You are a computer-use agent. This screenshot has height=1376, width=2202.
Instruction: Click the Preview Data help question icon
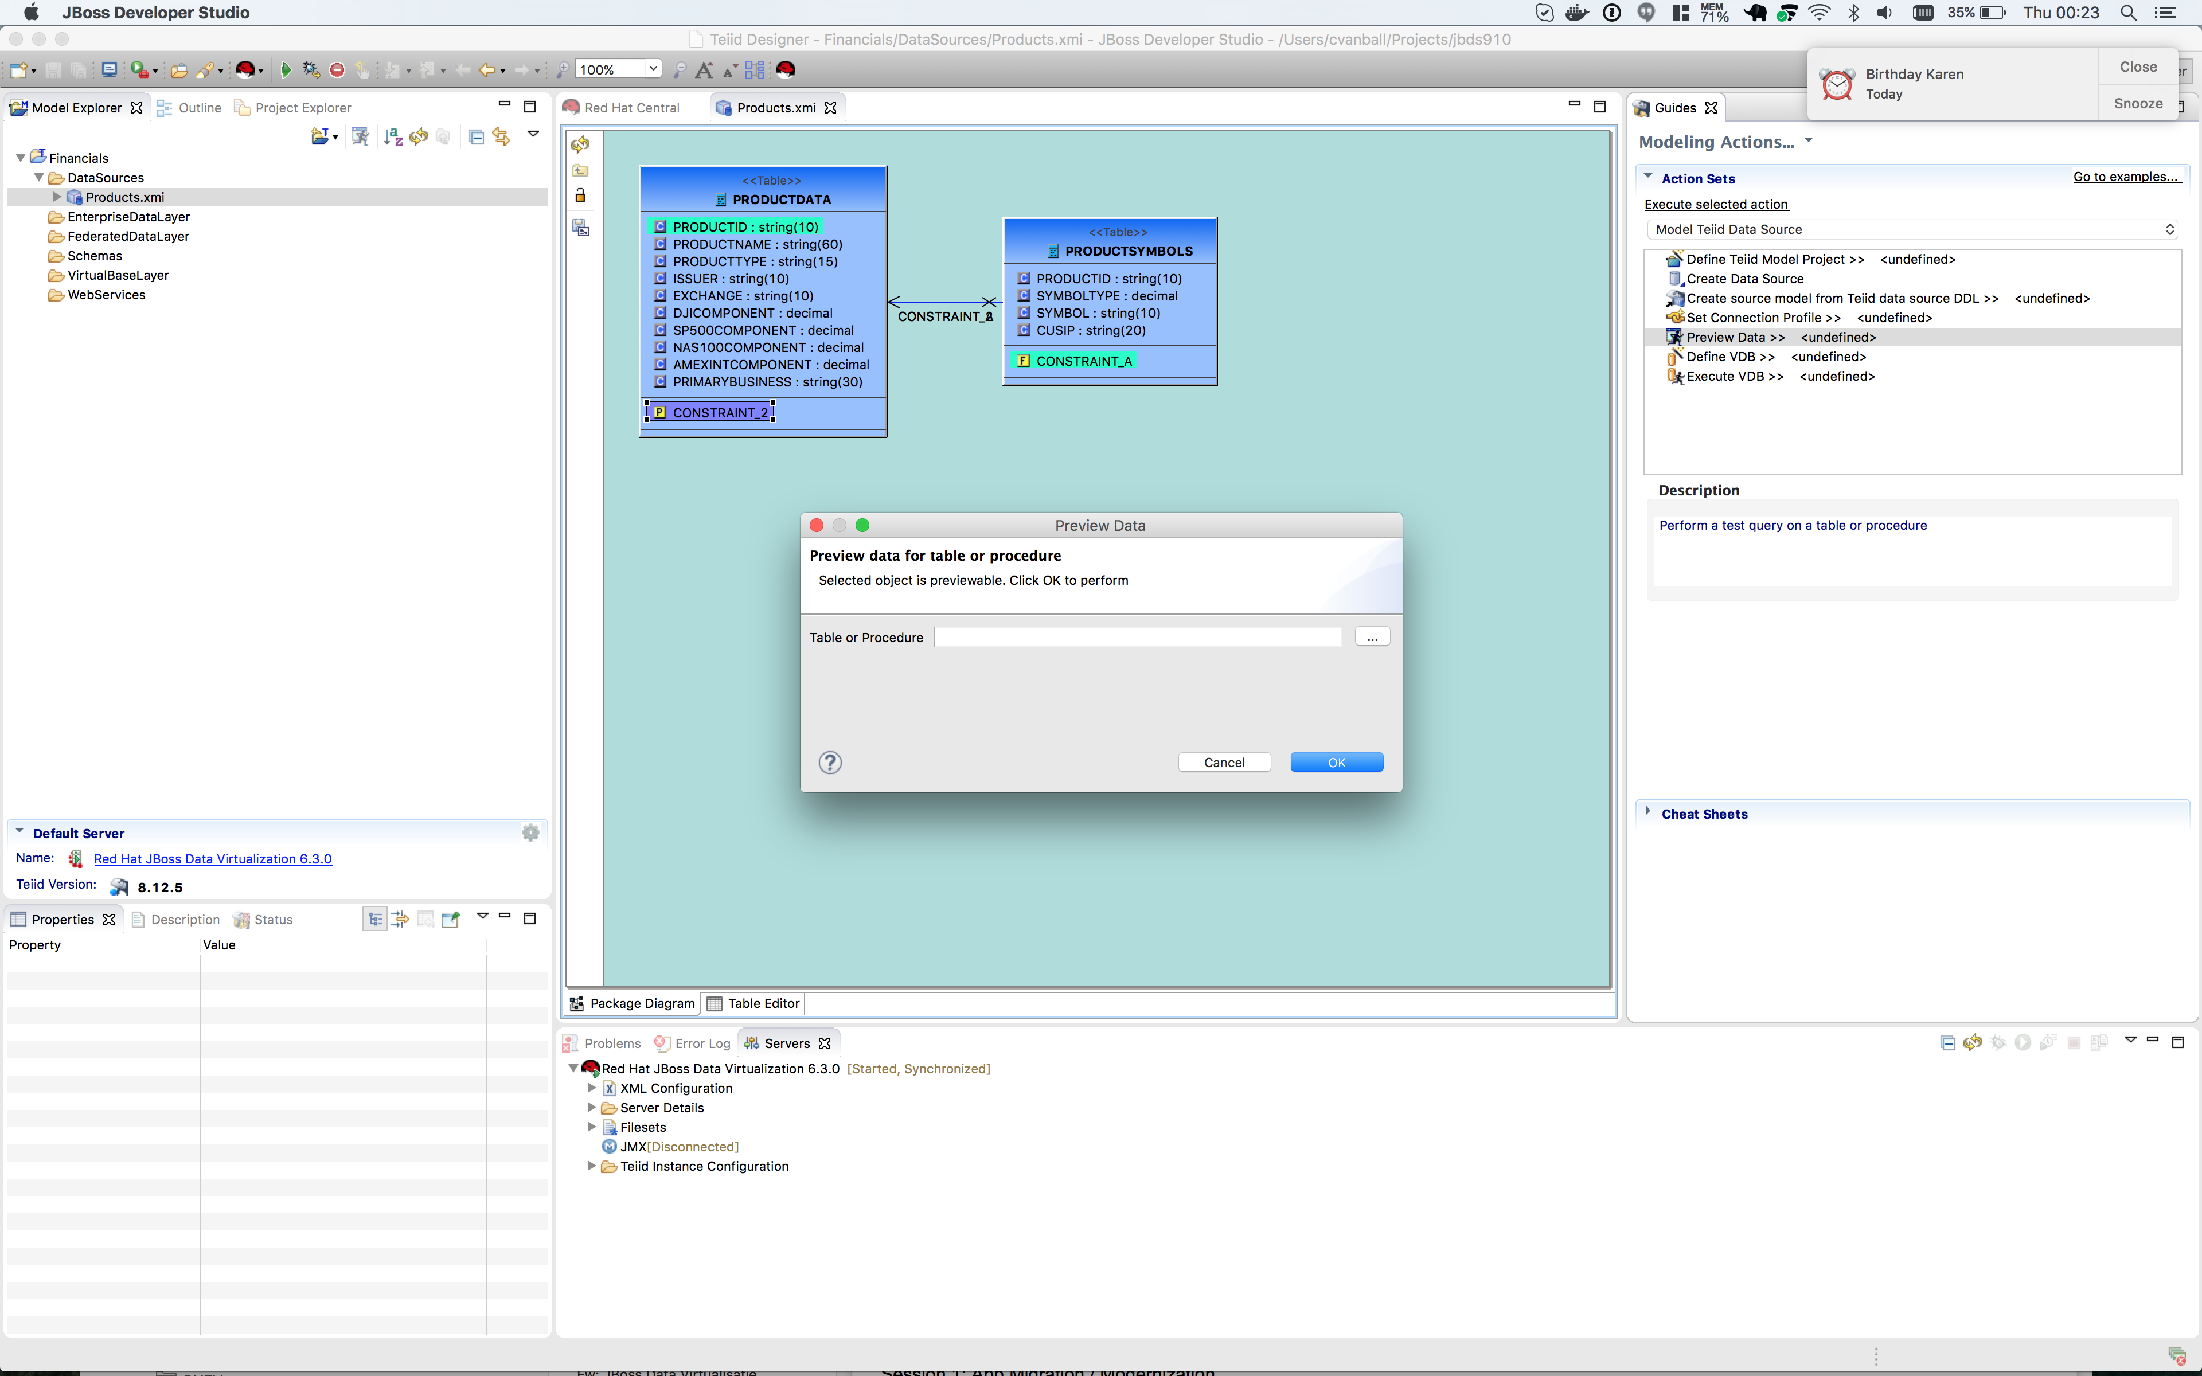point(830,763)
